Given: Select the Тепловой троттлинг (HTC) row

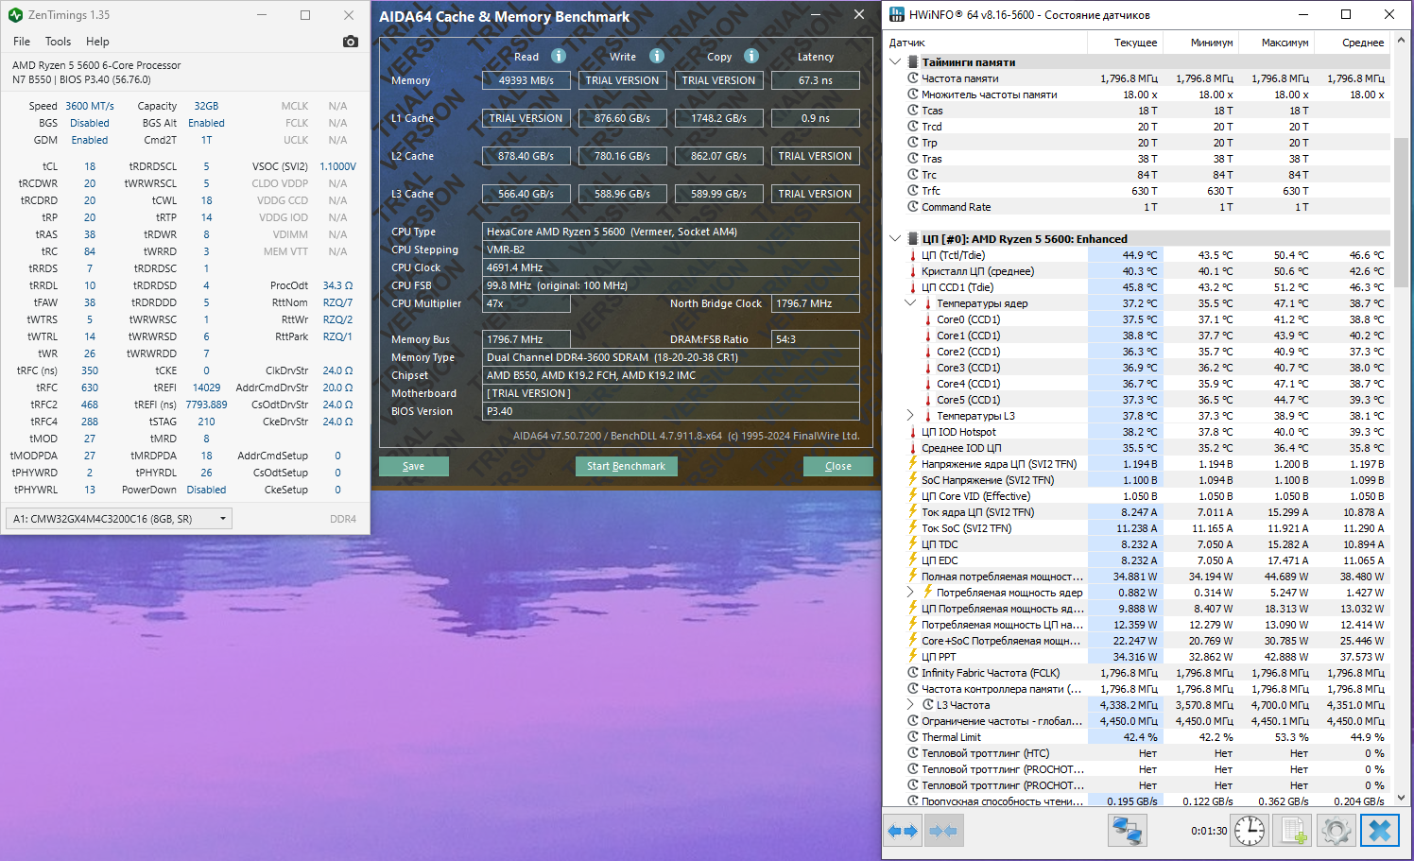Looking at the screenshot, I should tap(1138, 753).
